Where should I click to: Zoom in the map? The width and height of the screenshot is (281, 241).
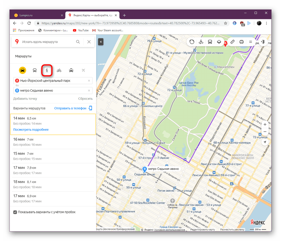pos(265,124)
